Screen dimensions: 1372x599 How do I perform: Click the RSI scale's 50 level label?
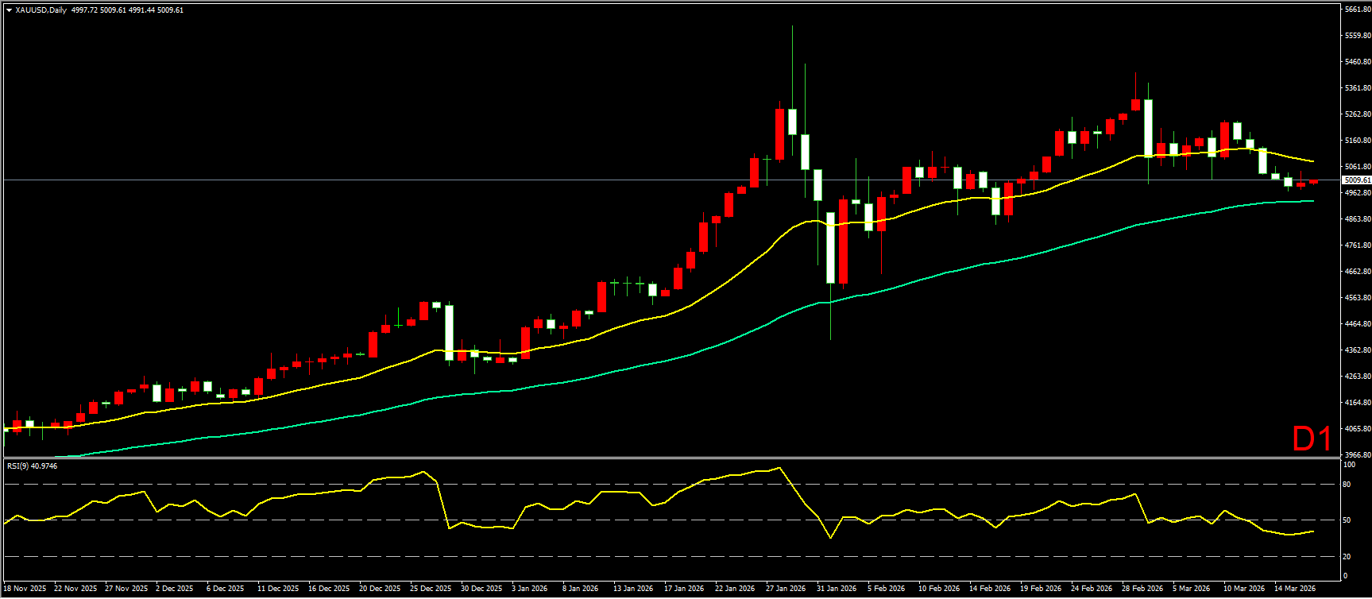tap(1347, 520)
